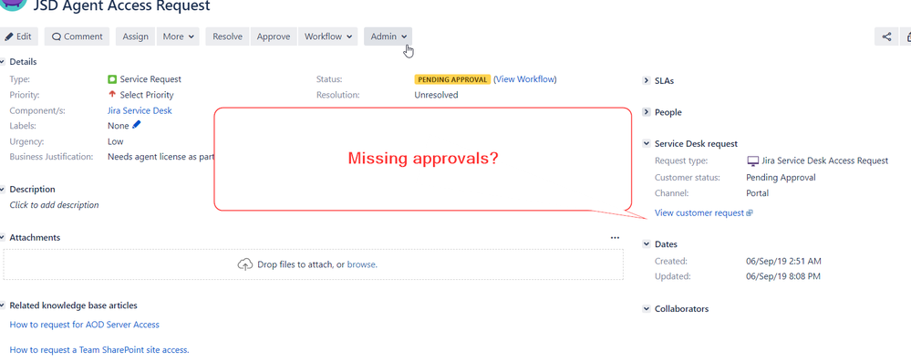Collapse the Service Desk request panel
This screenshot has width=911, height=362.
coord(646,143)
